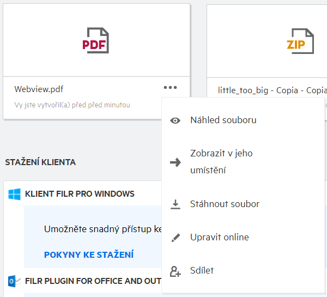The height and width of the screenshot is (297, 327).
Task: Open the POKYNY KE STAŽENÍ link
Action: (88, 254)
